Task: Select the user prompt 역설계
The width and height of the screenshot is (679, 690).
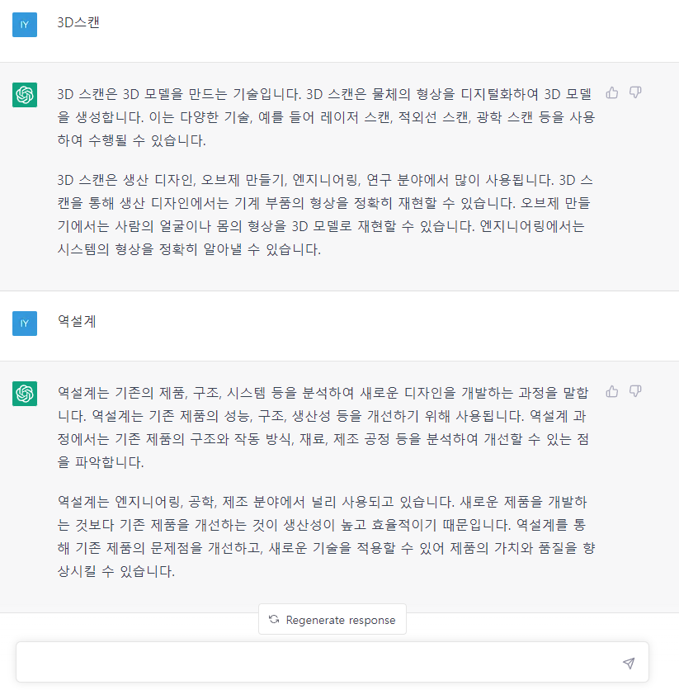Action: 75,324
